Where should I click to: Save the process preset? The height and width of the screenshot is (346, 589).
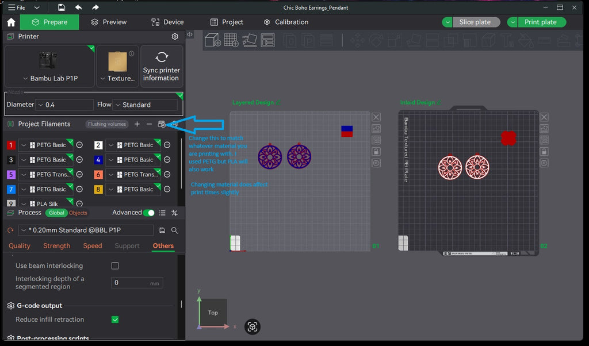point(162,230)
